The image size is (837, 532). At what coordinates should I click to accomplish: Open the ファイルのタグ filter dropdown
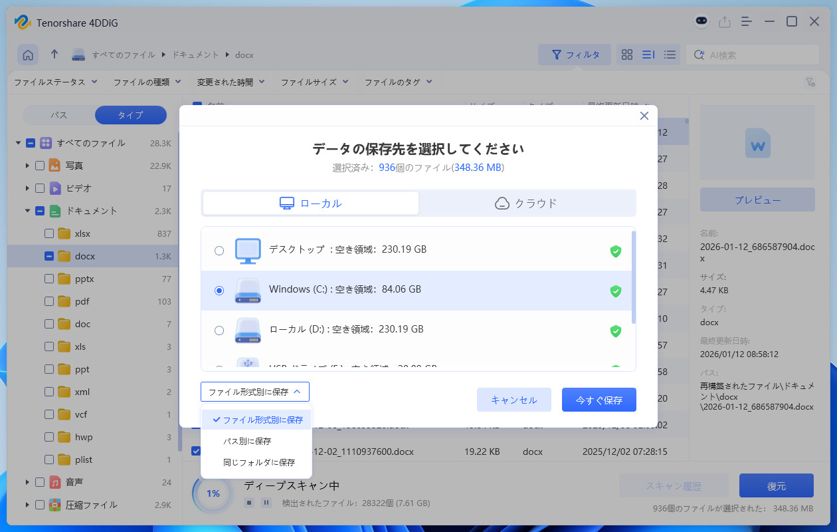point(398,82)
